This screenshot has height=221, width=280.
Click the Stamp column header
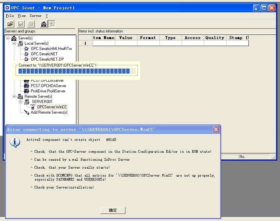click(x=237, y=38)
